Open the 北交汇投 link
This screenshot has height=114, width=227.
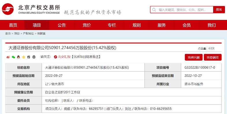64,57
